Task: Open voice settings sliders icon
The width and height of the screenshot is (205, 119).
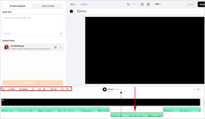Action: pos(55,47)
